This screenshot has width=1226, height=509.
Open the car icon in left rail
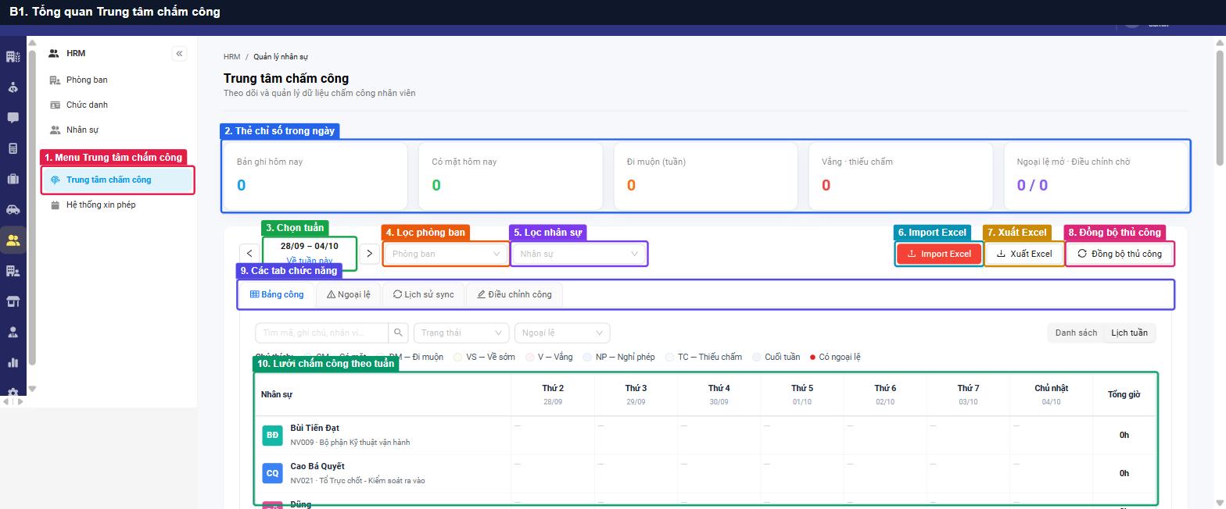tap(13, 209)
